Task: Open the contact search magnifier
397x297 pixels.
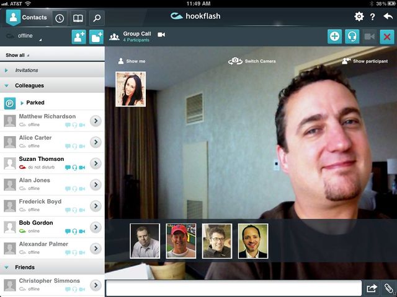Action: point(96,18)
